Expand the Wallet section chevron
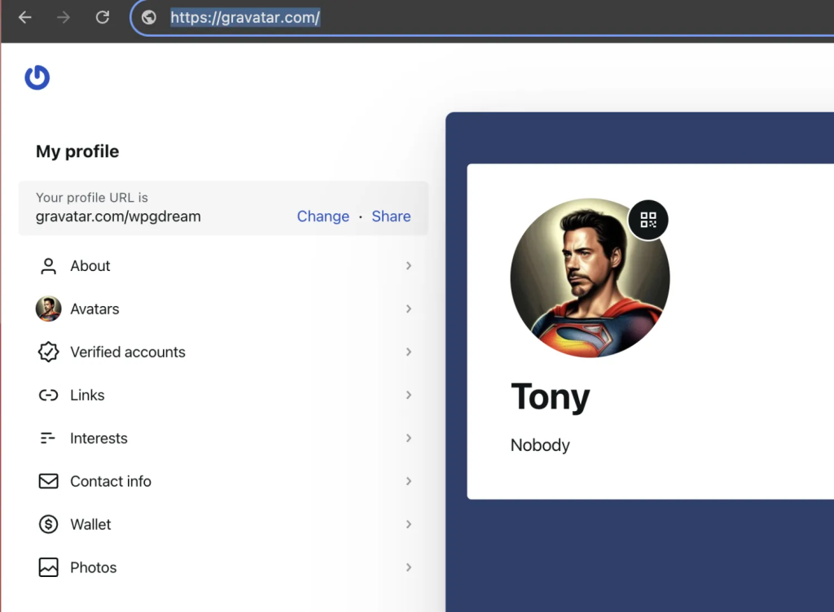Image resolution: width=834 pixels, height=612 pixels. click(409, 524)
